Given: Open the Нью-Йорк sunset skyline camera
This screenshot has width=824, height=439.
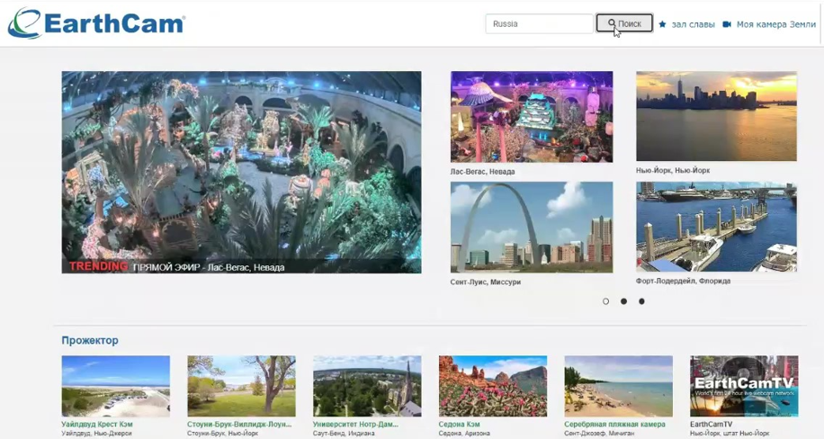Looking at the screenshot, I should (716, 117).
